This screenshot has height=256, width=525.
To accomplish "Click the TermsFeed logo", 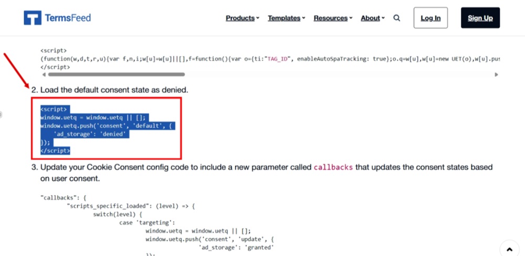I will point(57,18).
